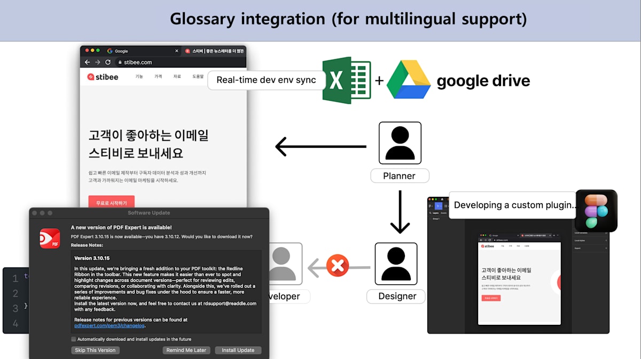Click Install Update

pyautogui.click(x=238, y=350)
